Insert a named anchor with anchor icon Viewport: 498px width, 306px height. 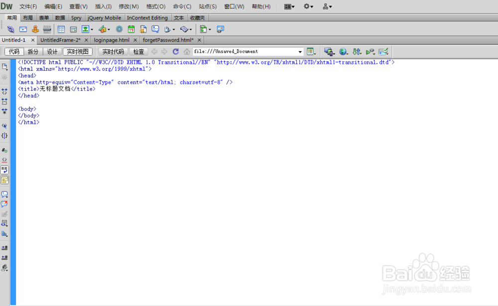click(x=35, y=29)
